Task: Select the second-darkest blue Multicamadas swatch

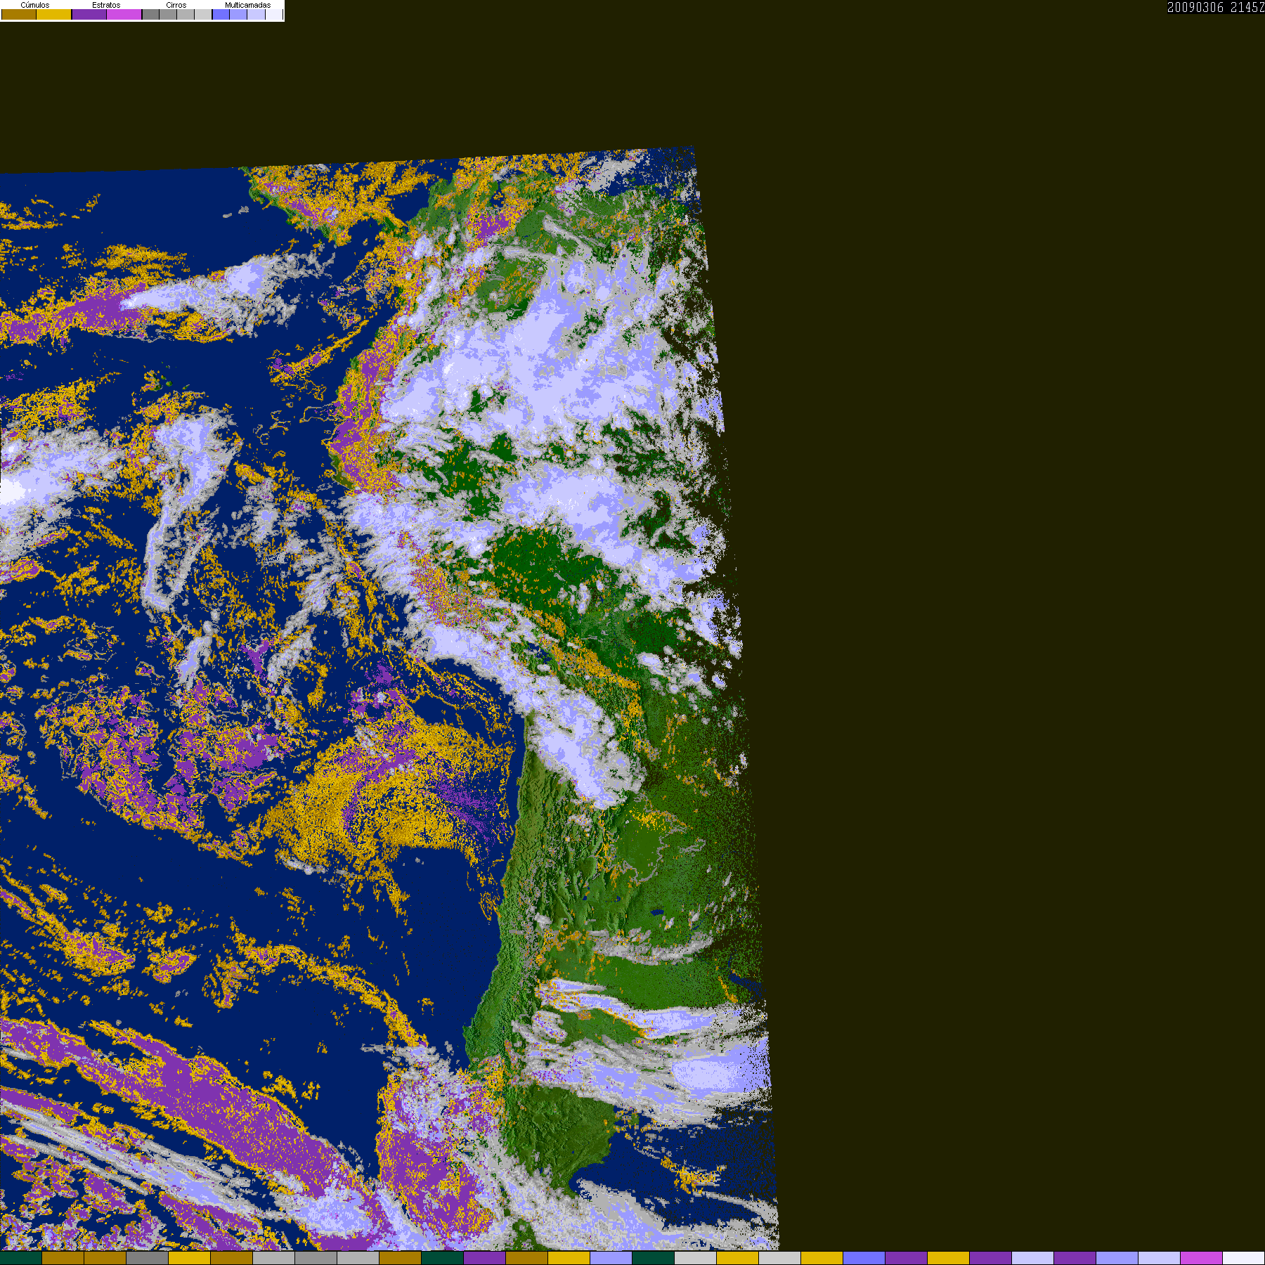Action: coord(238,15)
